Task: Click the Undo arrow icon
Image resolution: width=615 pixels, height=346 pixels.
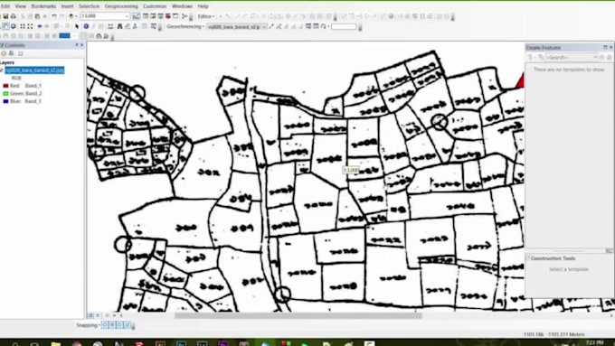Action: click(x=54, y=16)
